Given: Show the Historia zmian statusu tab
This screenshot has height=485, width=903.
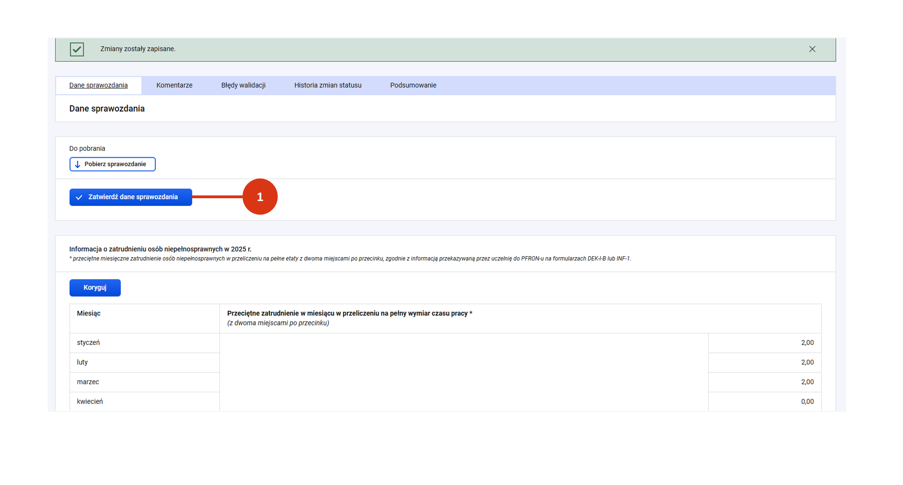Looking at the screenshot, I should 328,85.
